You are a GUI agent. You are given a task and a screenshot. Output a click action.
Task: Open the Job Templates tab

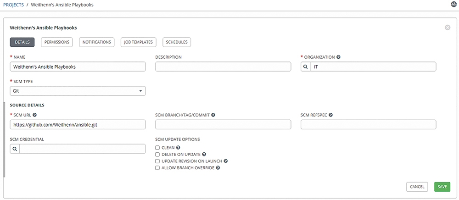(x=139, y=42)
